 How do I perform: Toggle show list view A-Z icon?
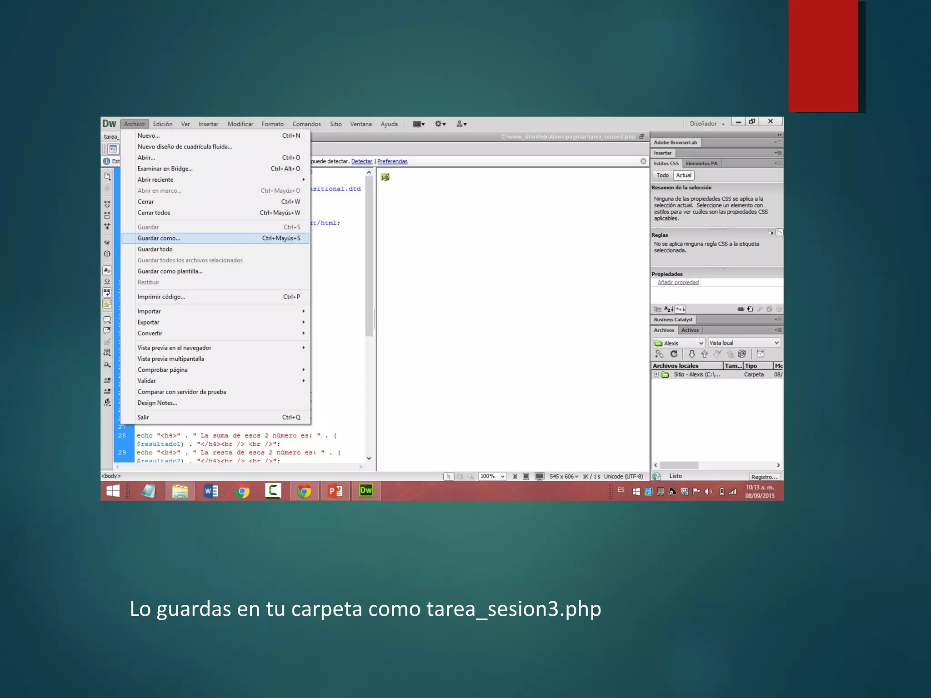click(669, 309)
